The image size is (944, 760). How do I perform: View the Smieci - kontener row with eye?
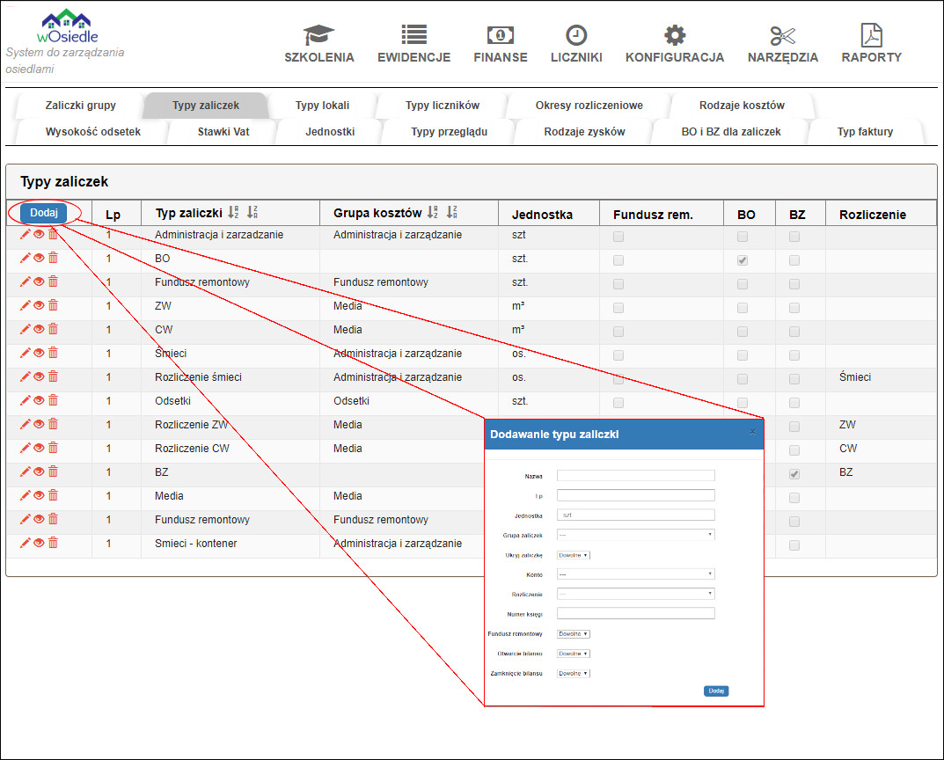(39, 543)
